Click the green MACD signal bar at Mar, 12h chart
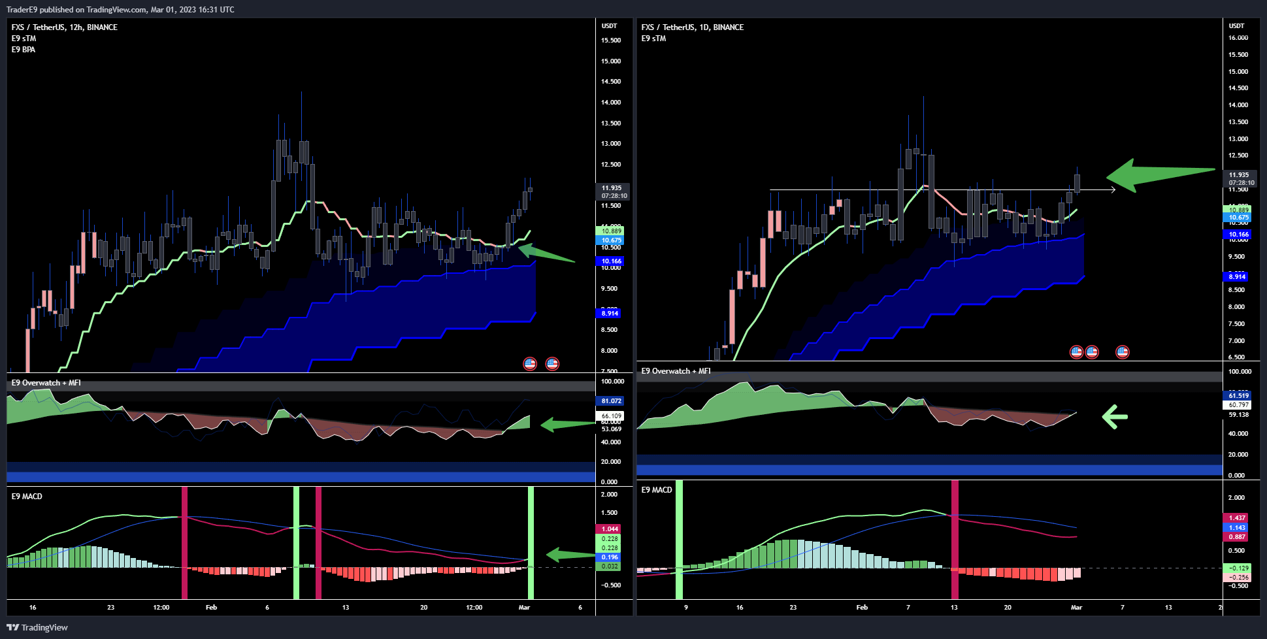Image resolution: width=1267 pixels, height=639 pixels. point(531,542)
